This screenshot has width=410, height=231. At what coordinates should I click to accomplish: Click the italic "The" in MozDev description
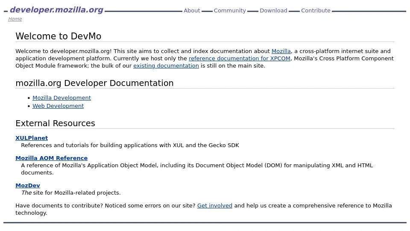[26, 193]
